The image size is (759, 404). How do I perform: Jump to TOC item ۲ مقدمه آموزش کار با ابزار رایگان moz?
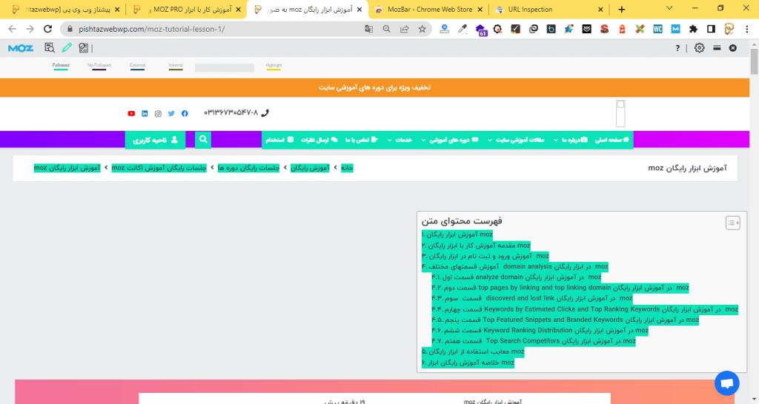tap(476, 246)
